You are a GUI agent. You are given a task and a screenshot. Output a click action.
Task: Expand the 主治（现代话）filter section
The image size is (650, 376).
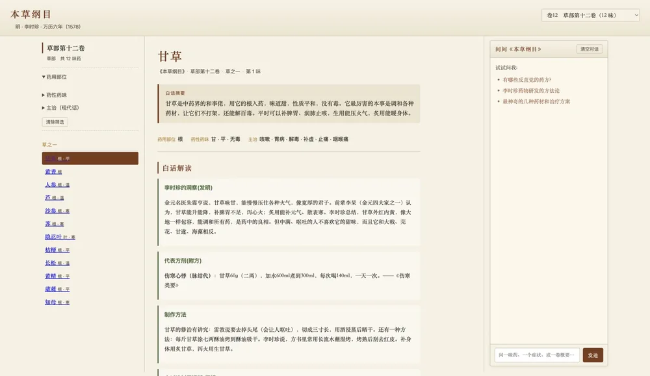(x=60, y=108)
